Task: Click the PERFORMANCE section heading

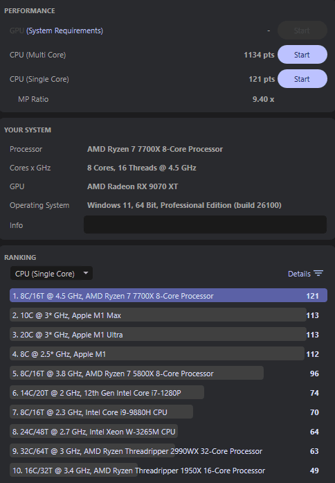Action: (30, 11)
